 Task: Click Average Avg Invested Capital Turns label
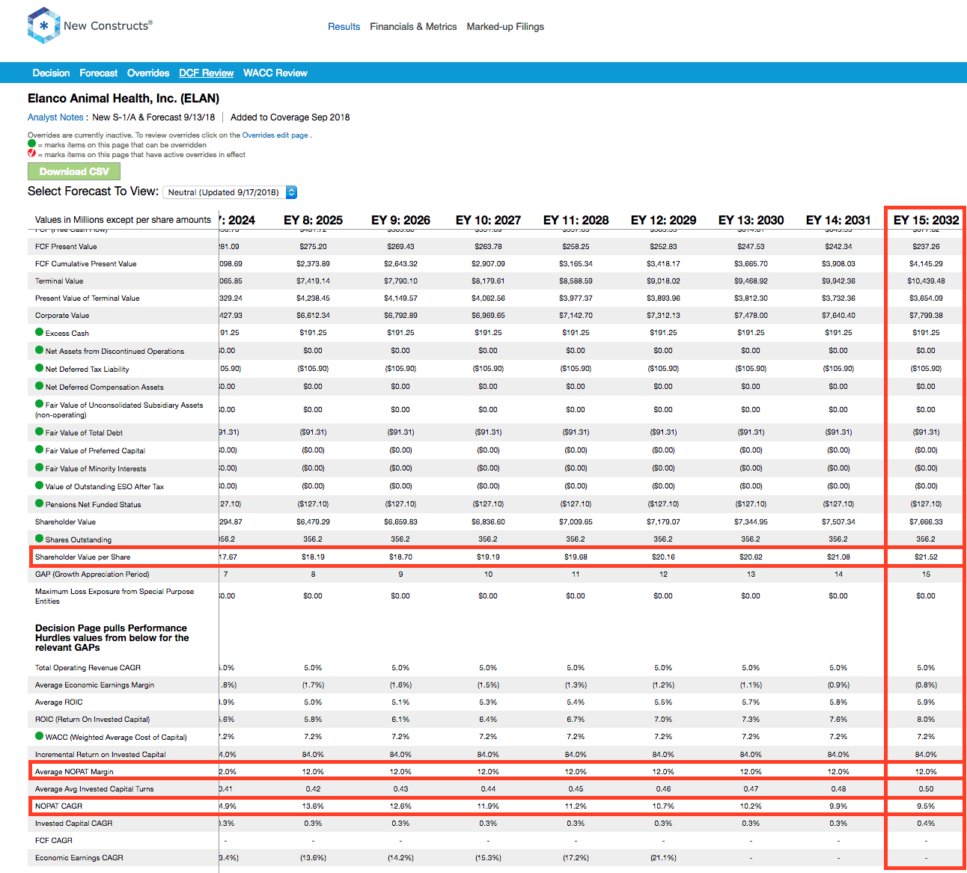click(x=94, y=788)
